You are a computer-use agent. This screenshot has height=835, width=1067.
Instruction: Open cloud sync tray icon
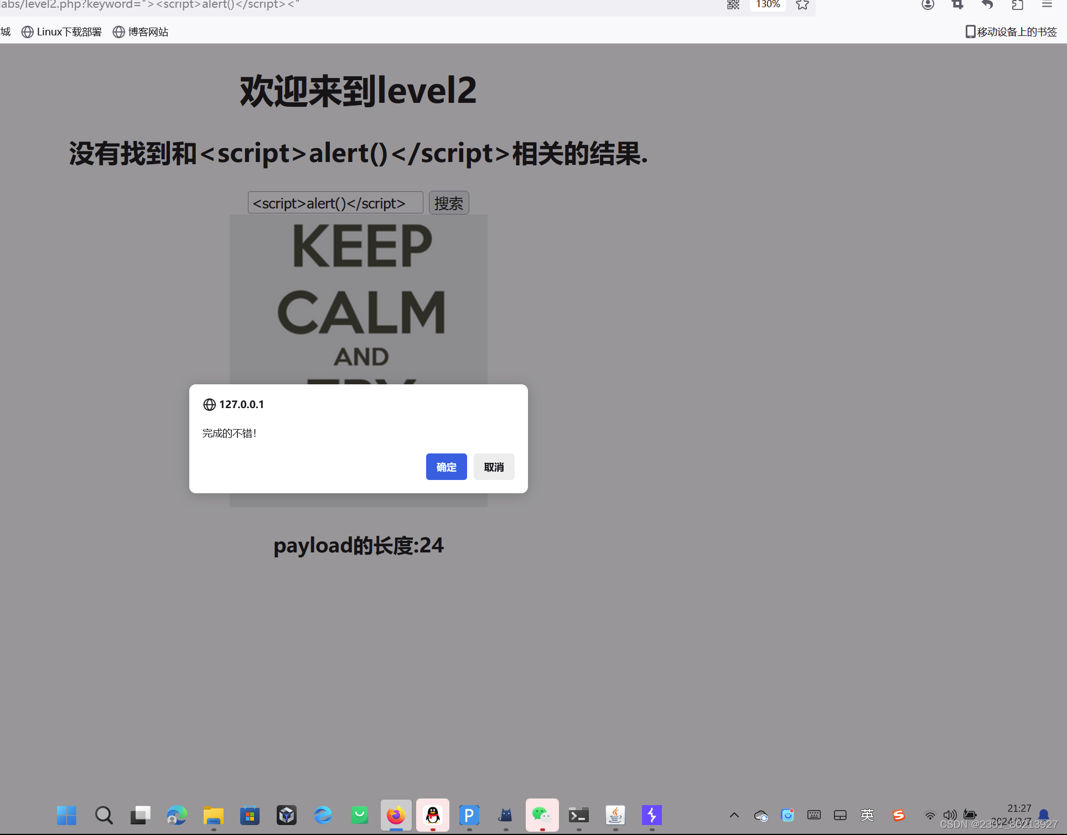pyautogui.click(x=761, y=815)
